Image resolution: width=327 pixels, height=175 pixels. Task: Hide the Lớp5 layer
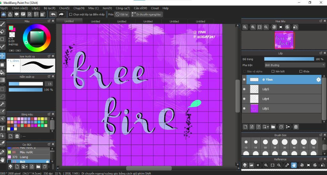point(244,89)
